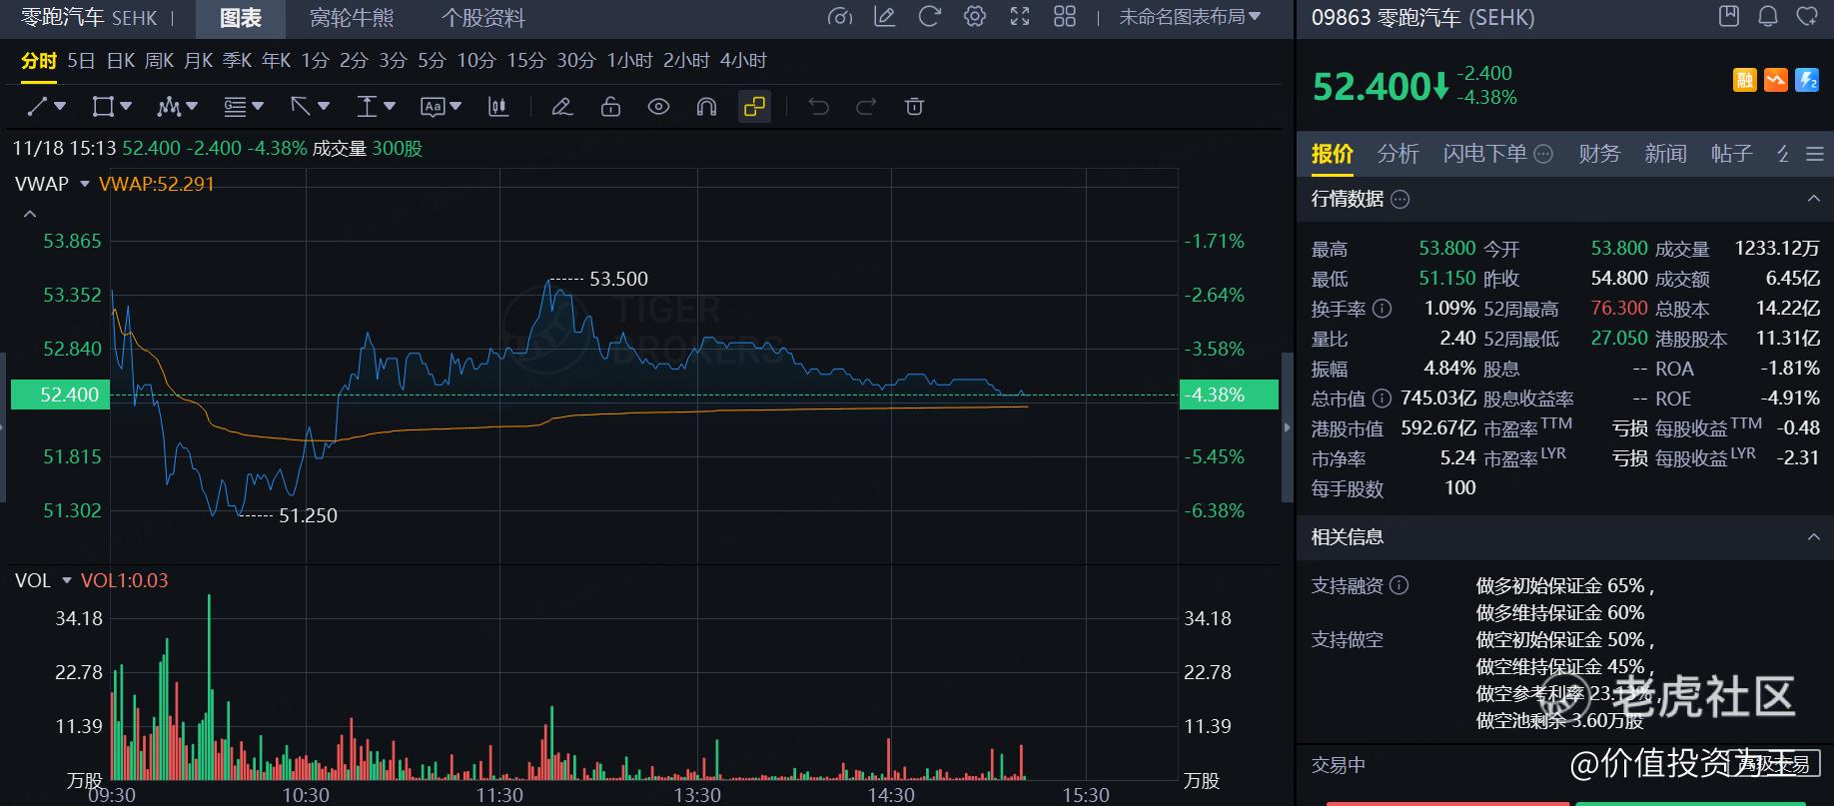
Task: Toggle drawings visibility with eye icon
Action: click(658, 107)
